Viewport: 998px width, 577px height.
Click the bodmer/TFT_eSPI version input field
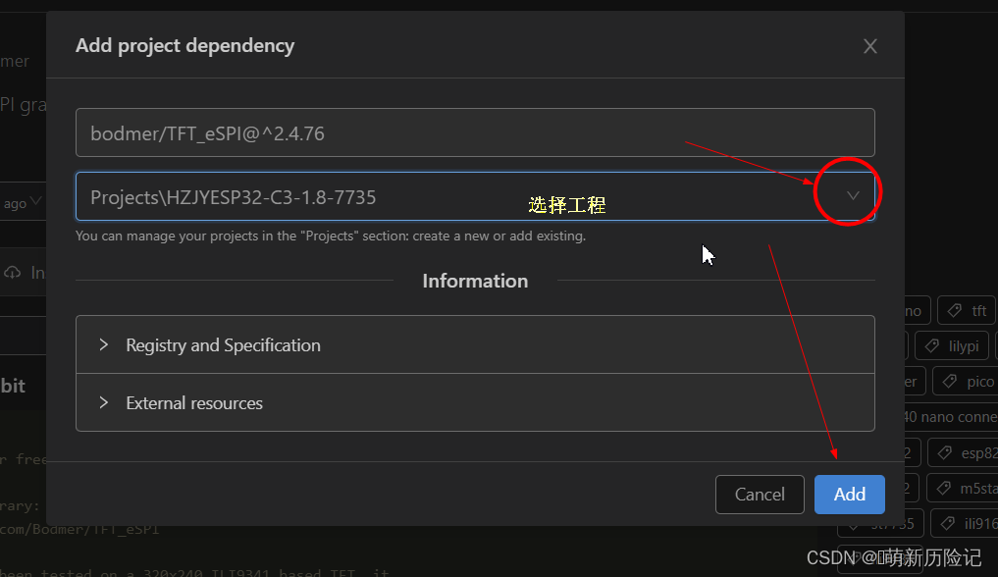475,132
